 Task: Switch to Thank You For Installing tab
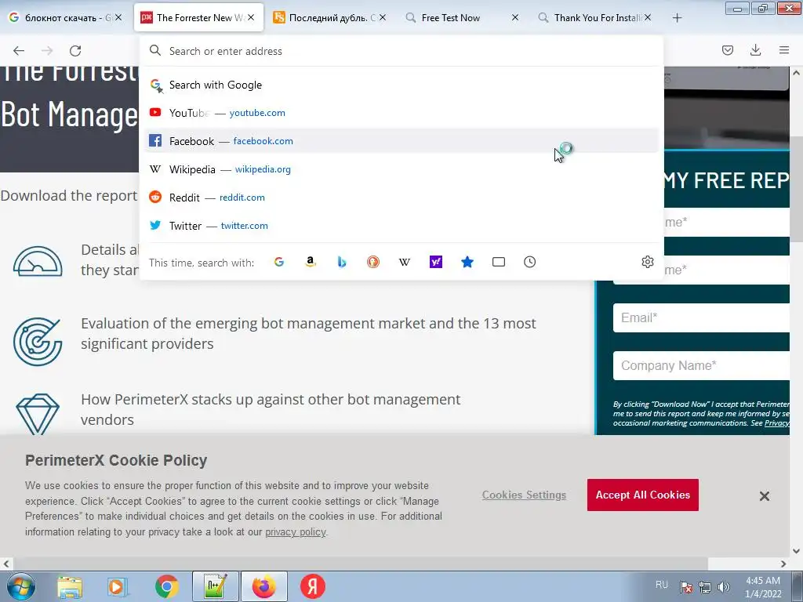click(x=596, y=17)
